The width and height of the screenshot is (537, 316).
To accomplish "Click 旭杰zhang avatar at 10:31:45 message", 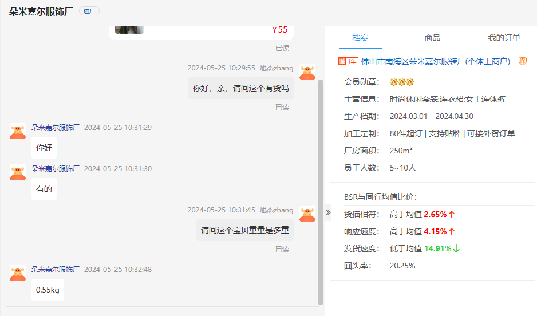I will coord(307,214).
